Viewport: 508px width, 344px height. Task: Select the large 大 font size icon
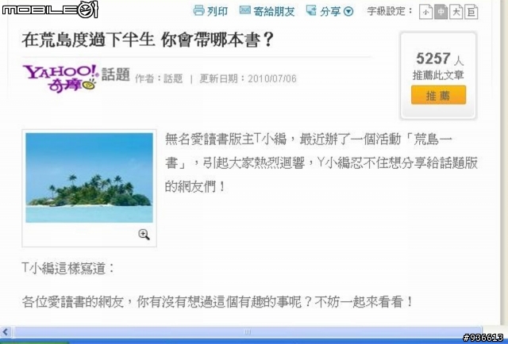456,12
